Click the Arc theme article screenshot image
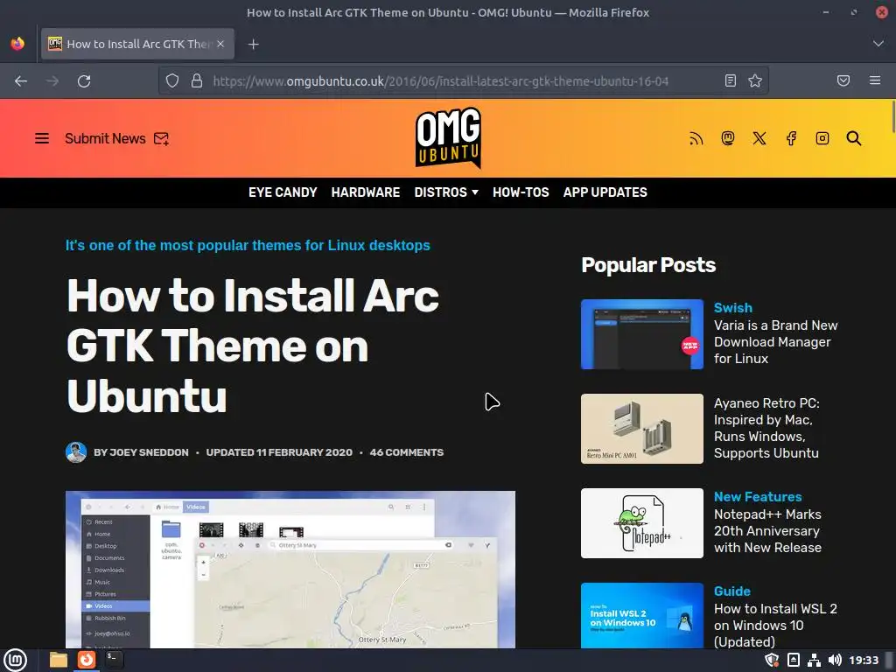The image size is (896, 672). (x=290, y=569)
